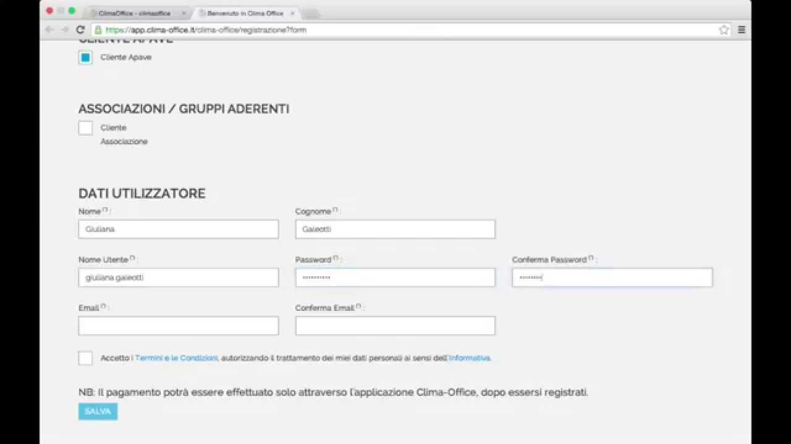
Task: Open the Termini e le Condizioni link
Action: click(176, 358)
